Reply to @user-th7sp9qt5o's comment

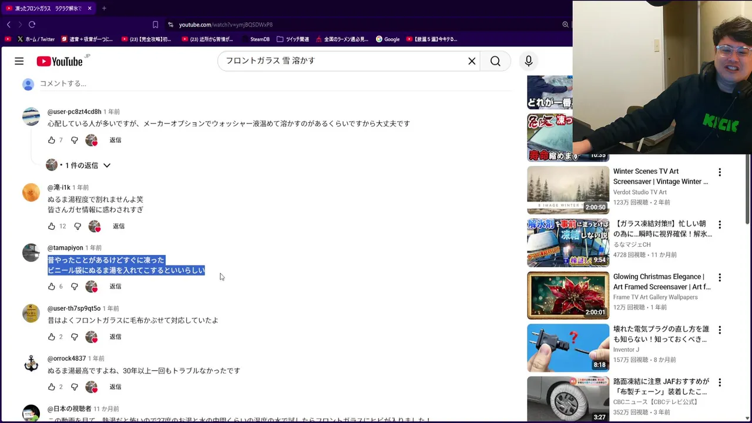pos(115,337)
